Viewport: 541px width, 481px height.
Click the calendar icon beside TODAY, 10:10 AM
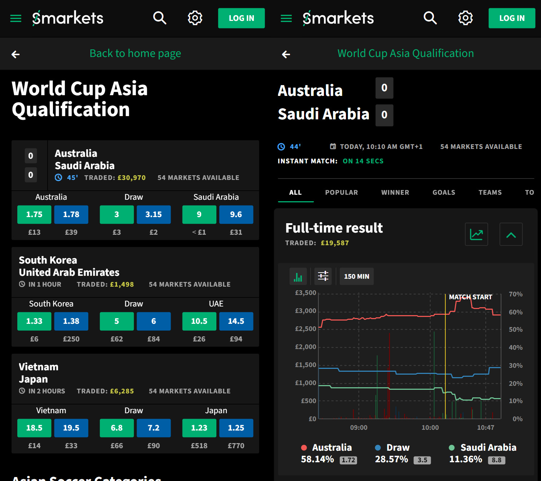(x=333, y=146)
